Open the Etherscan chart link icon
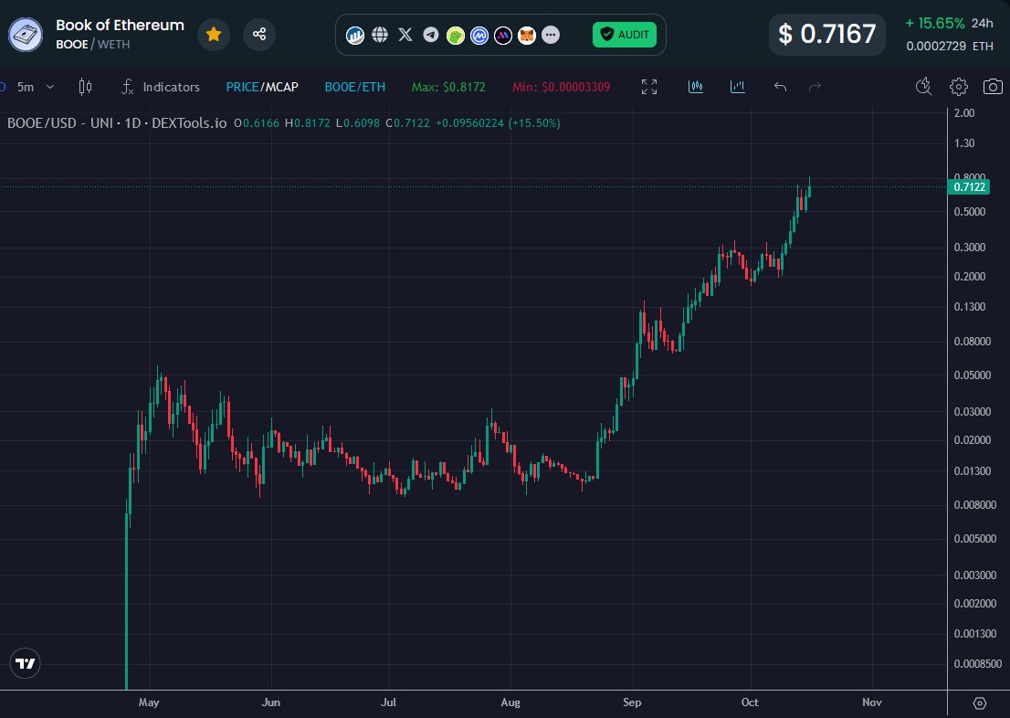 click(x=355, y=35)
